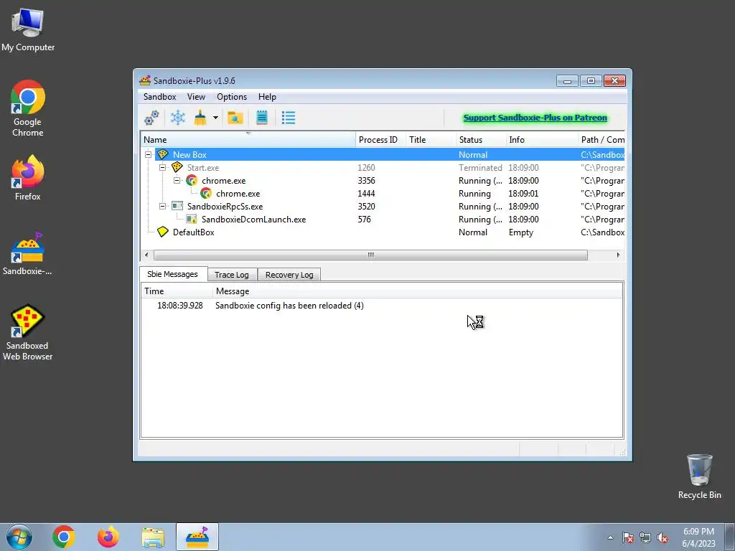Switch to the Trace Log tab
This screenshot has width=735, height=551.
[x=232, y=275]
